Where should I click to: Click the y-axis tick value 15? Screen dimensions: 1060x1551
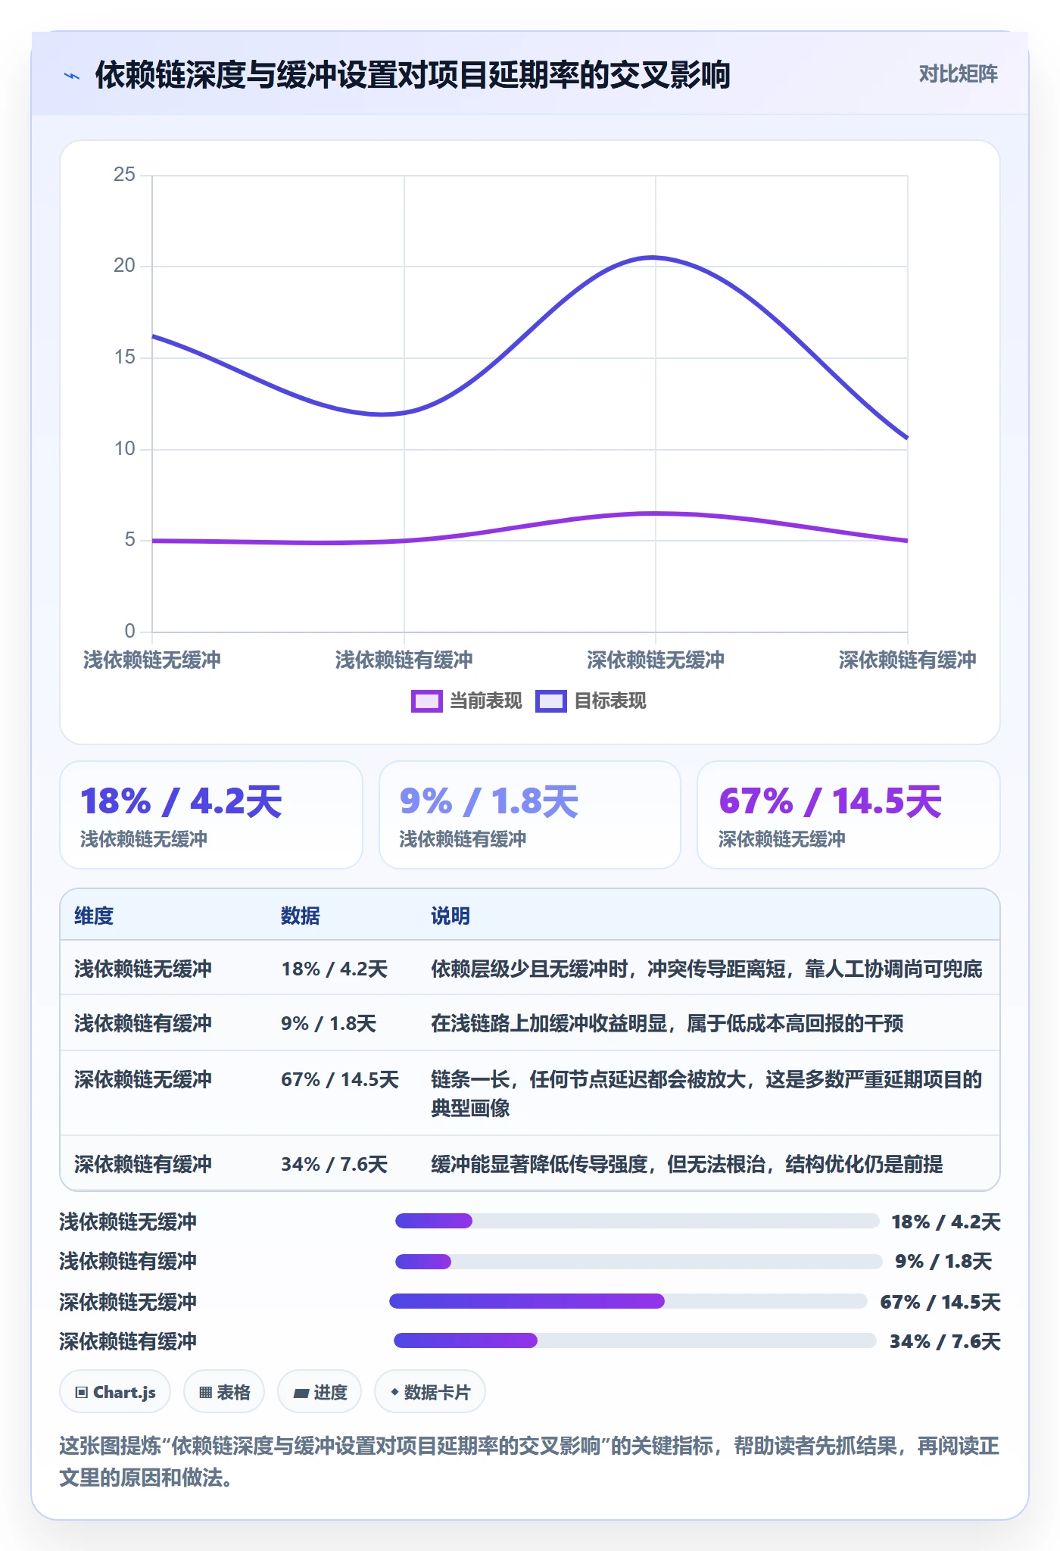[x=124, y=357]
